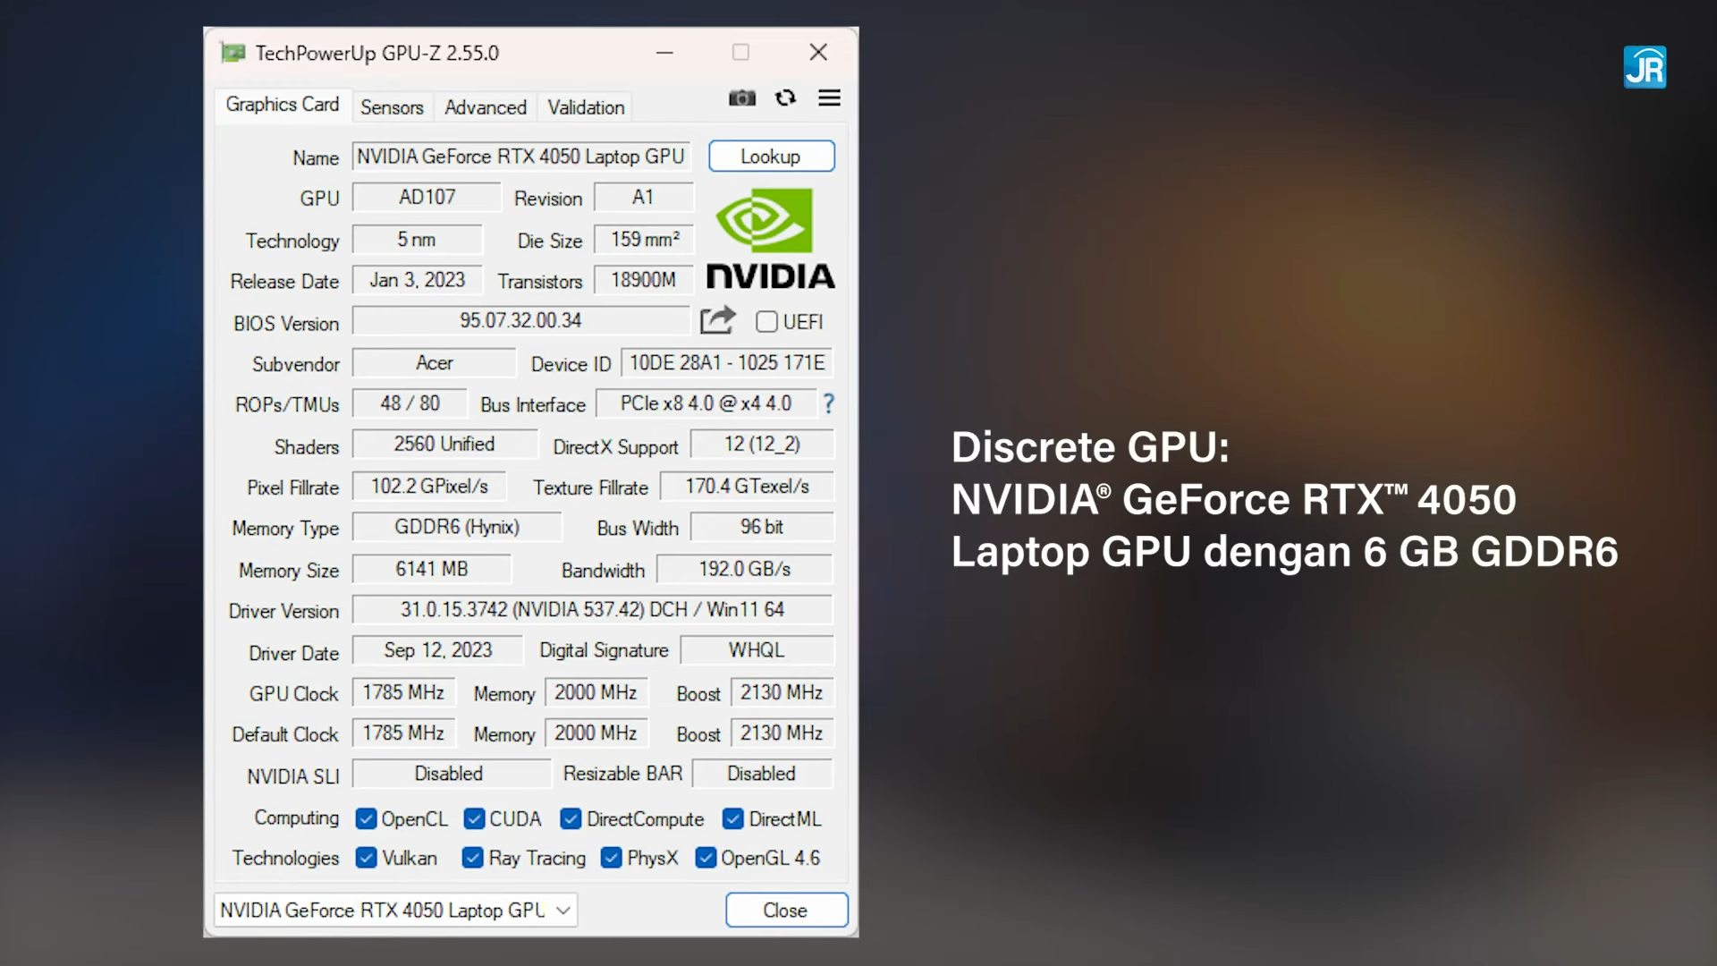
Task: Switch to the Sensors tab
Action: (392, 107)
